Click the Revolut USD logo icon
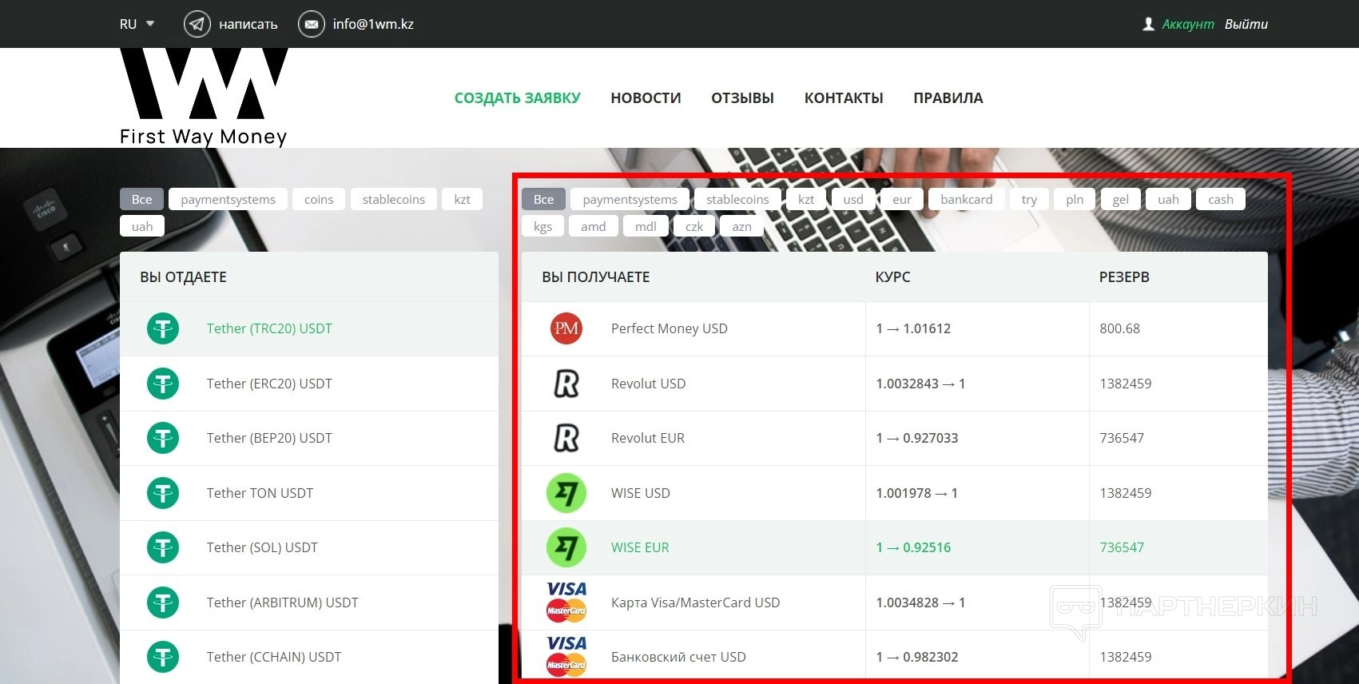The width and height of the screenshot is (1359, 684). (x=566, y=384)
